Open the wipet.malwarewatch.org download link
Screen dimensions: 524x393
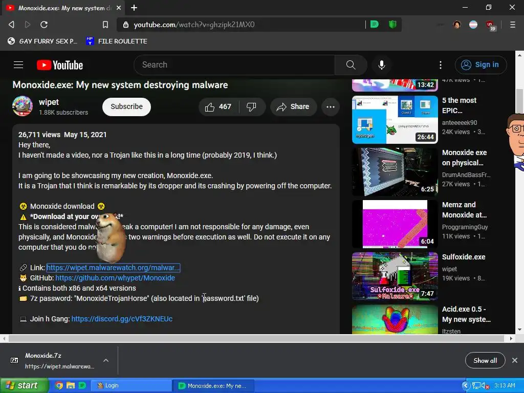[x=113, y=268]
